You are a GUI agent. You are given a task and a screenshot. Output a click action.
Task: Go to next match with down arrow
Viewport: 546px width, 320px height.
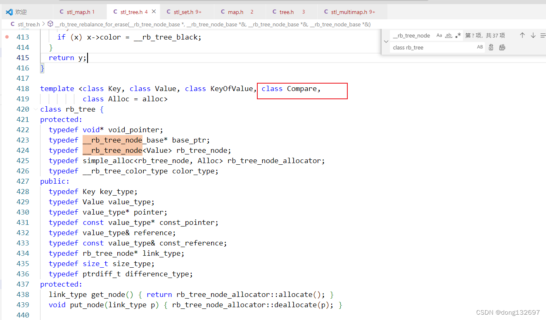click(533, 35)
